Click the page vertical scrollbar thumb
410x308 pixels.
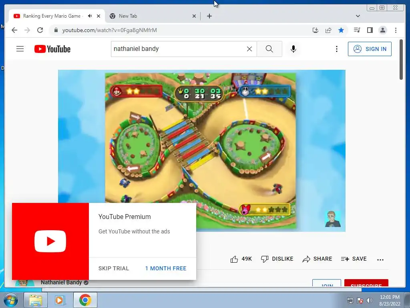pyautogui.click(x=401, y=59)
